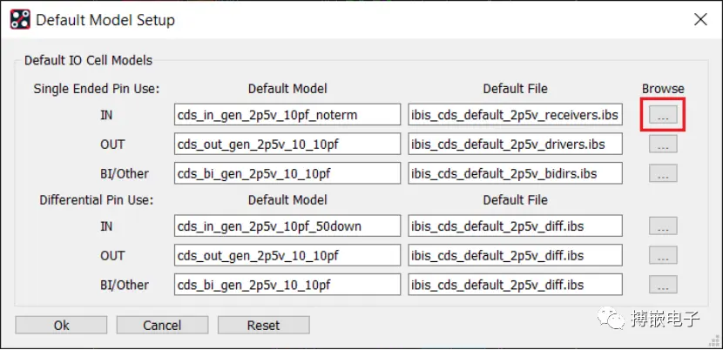
Task: Focus differential IN default file field
Action: pyautogui.click(x=515, y=226)
